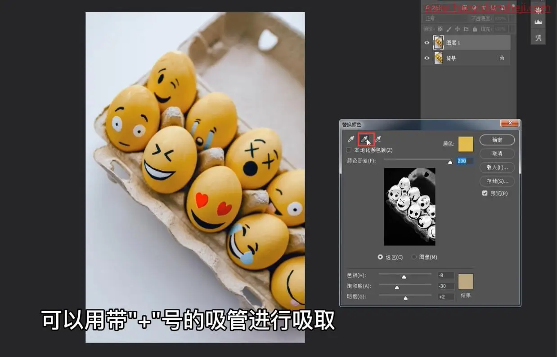The height and width of the screenshot is (357, 557).
Task: Click the 确定 button
Action: 497,140
